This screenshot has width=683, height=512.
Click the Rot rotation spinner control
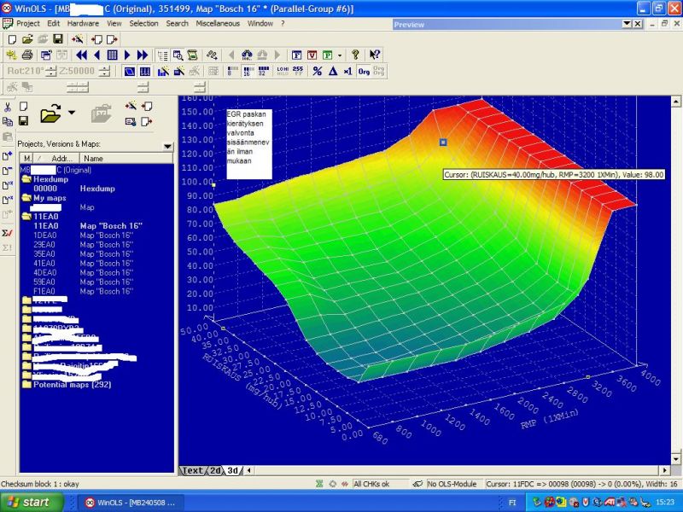tap(51, 71)
